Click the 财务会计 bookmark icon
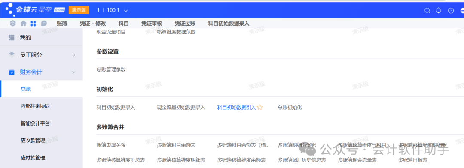Viewport: 464px width, 168px height. click(12, 72)
